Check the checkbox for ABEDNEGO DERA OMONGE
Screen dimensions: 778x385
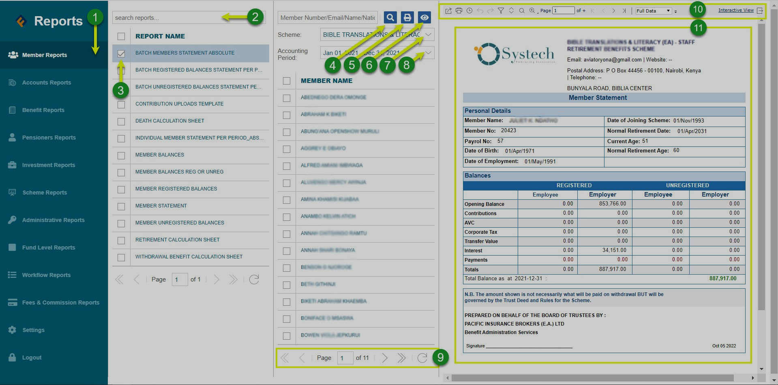pos(287,98)
